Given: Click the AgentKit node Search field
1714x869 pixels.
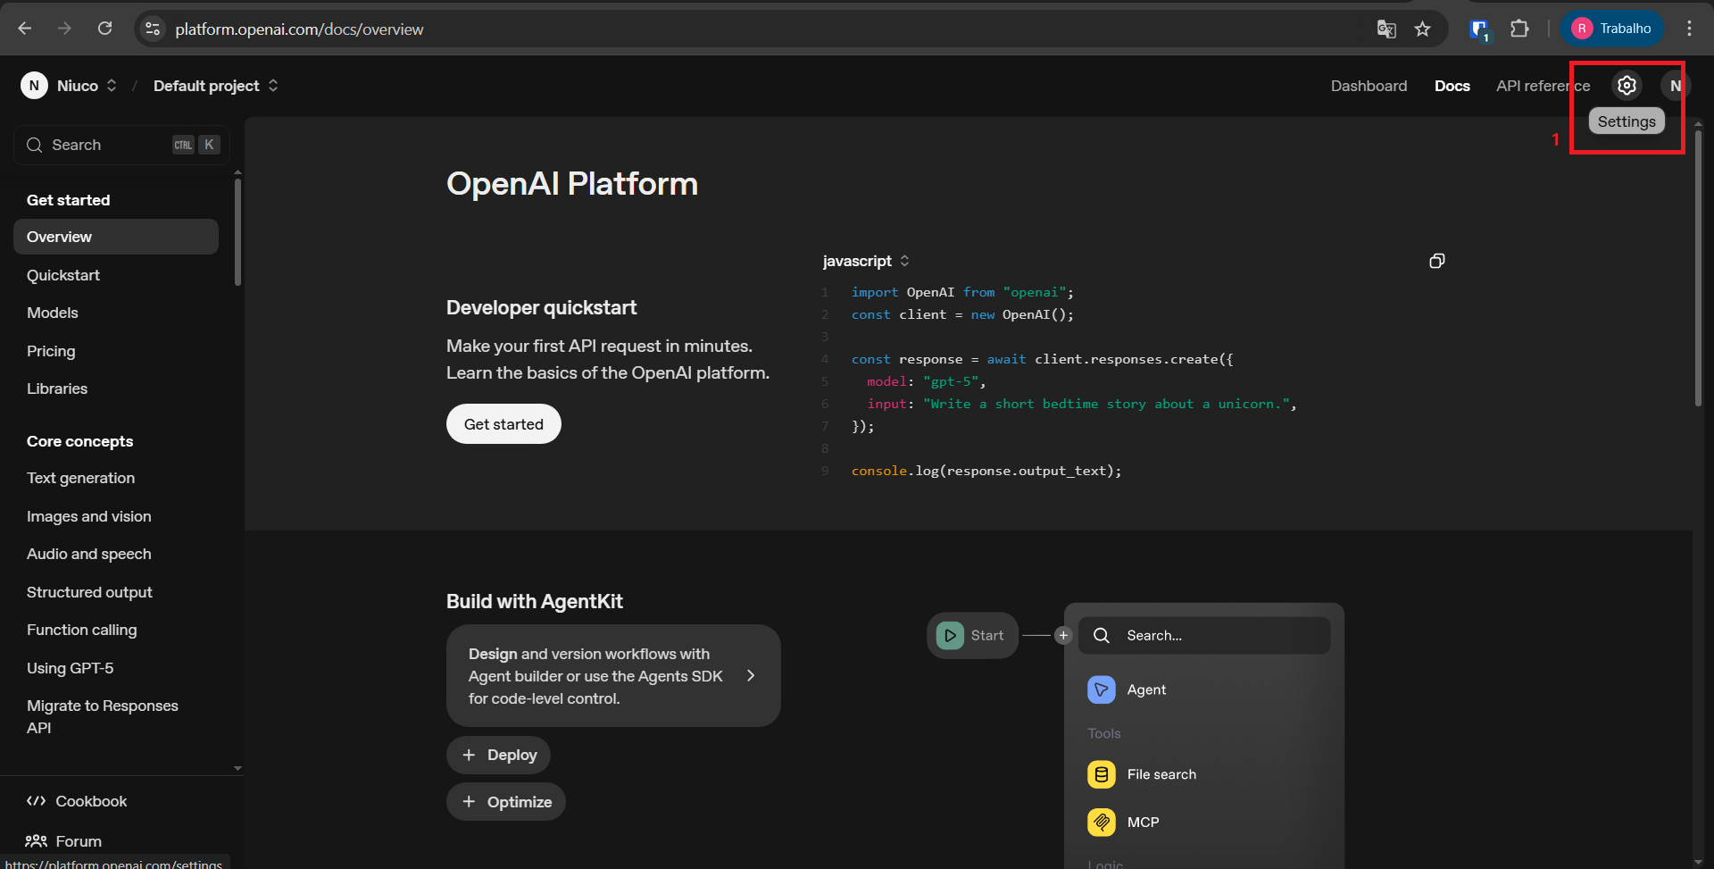Looking at the screenshot, I should [x=1204, y=635].
